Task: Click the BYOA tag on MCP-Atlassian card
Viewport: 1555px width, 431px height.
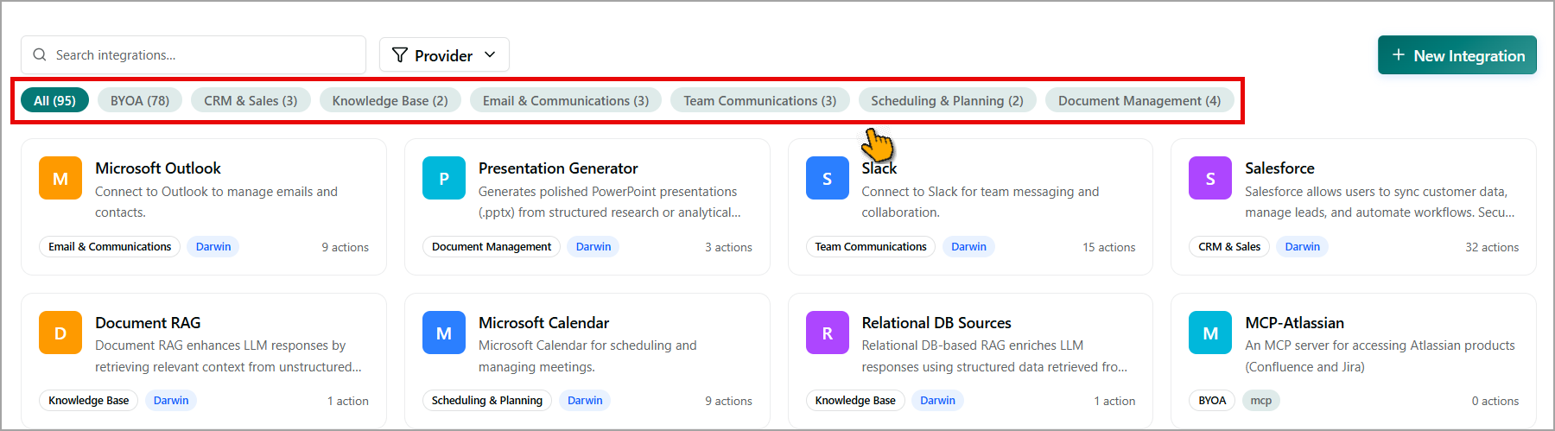Action: point(1212,401)
